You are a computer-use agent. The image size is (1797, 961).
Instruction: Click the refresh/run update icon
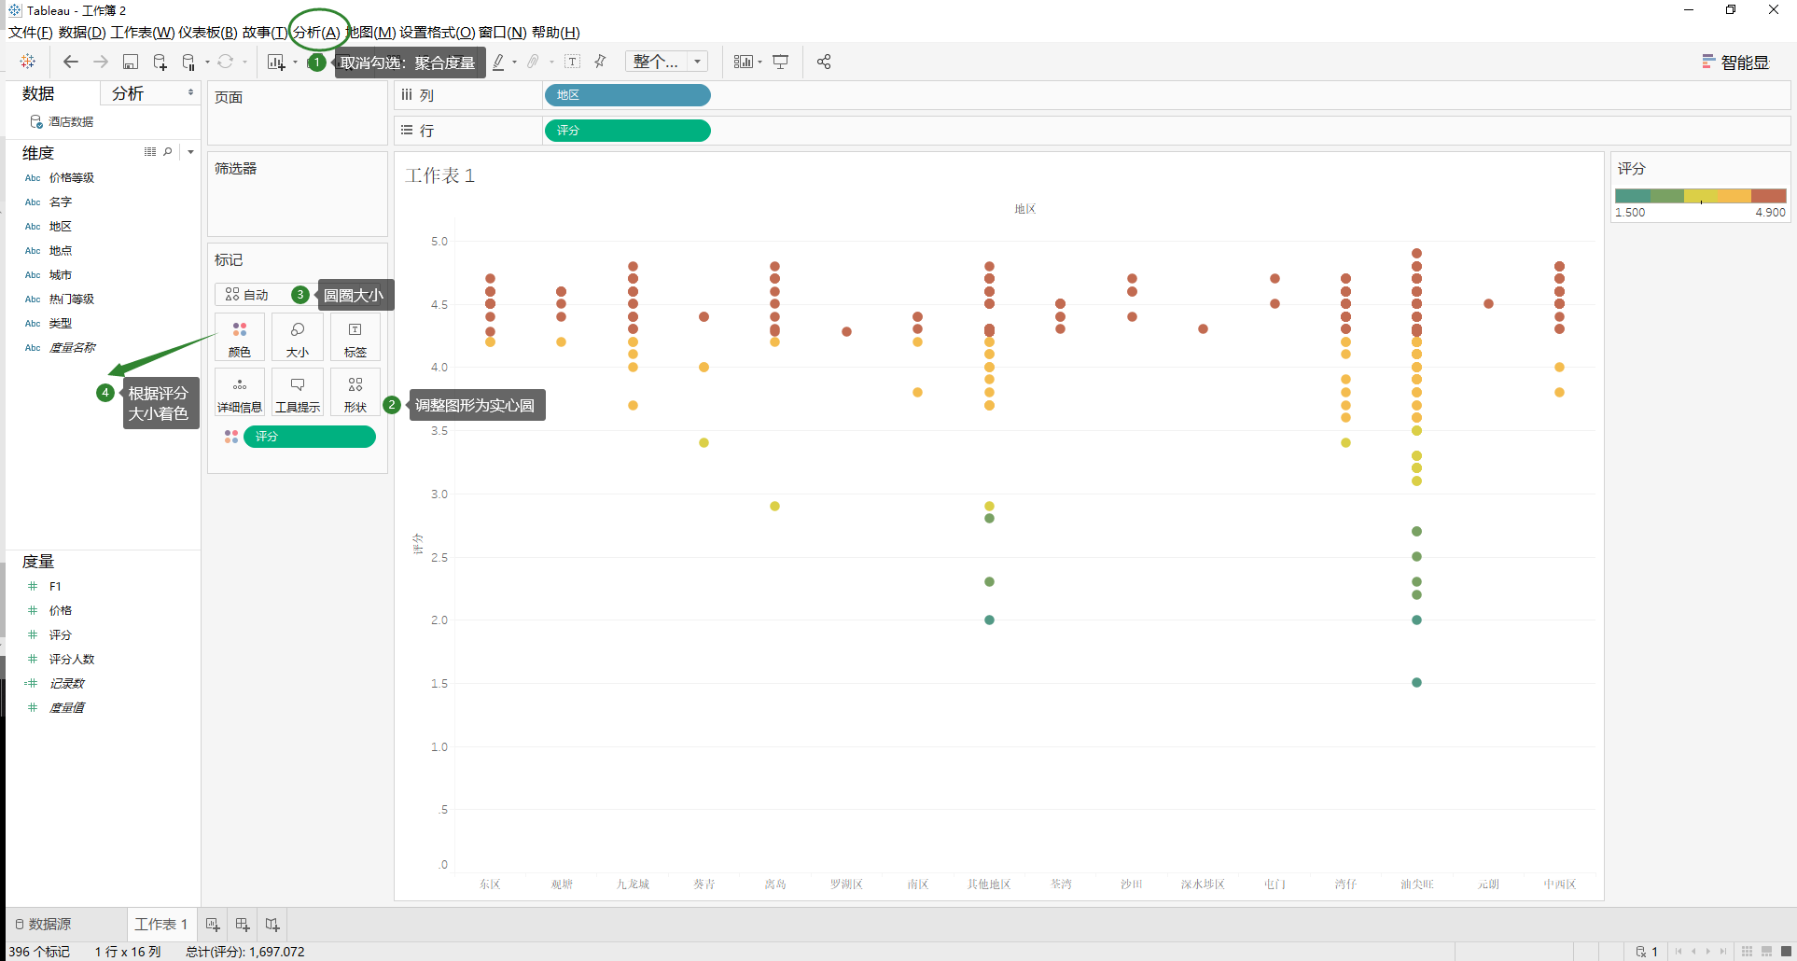[226, 62]
